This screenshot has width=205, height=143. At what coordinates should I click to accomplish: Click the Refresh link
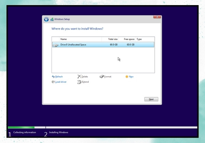point(59,77)
